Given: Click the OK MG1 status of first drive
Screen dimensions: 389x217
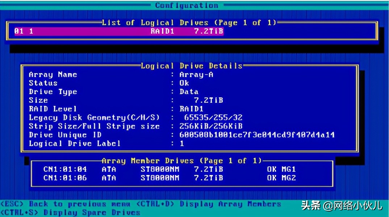Looking at the screenshot, I should (x=281, y=169).
